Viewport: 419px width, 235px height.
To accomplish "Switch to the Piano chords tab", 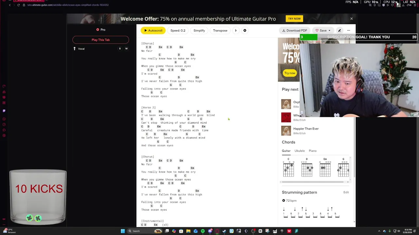I will coord(313,151).
